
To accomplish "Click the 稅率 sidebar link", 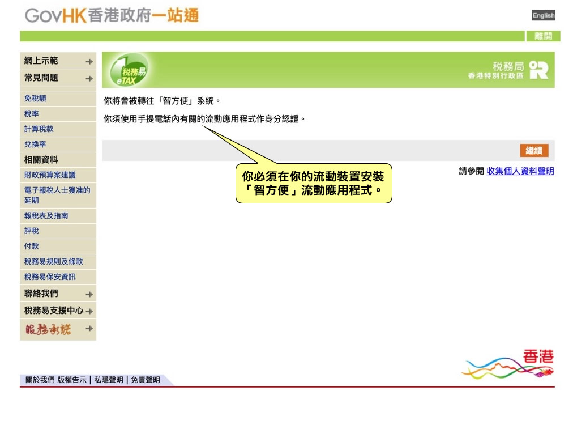I will tap(32, 114).
